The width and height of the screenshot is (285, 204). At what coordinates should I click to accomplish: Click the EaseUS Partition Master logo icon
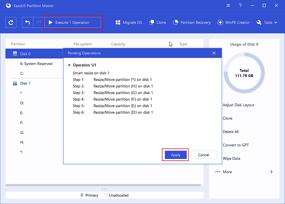[x=8, y=6]
